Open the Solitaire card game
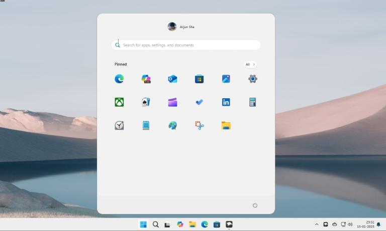 tap(146, 102)
